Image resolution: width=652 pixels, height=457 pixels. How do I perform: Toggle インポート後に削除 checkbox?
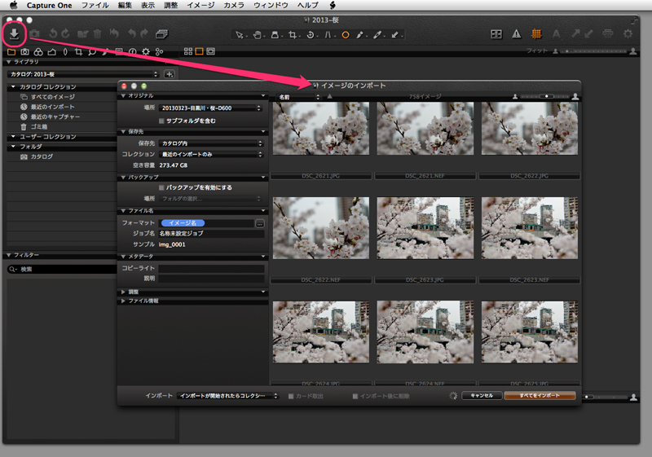pyautogui.click(x=355, y=396)
